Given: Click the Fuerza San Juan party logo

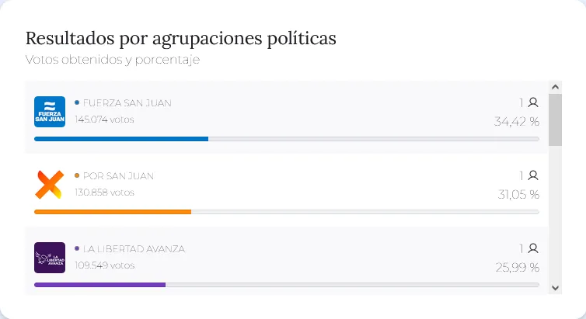Looking at the screenshot, I should (50, 112).
